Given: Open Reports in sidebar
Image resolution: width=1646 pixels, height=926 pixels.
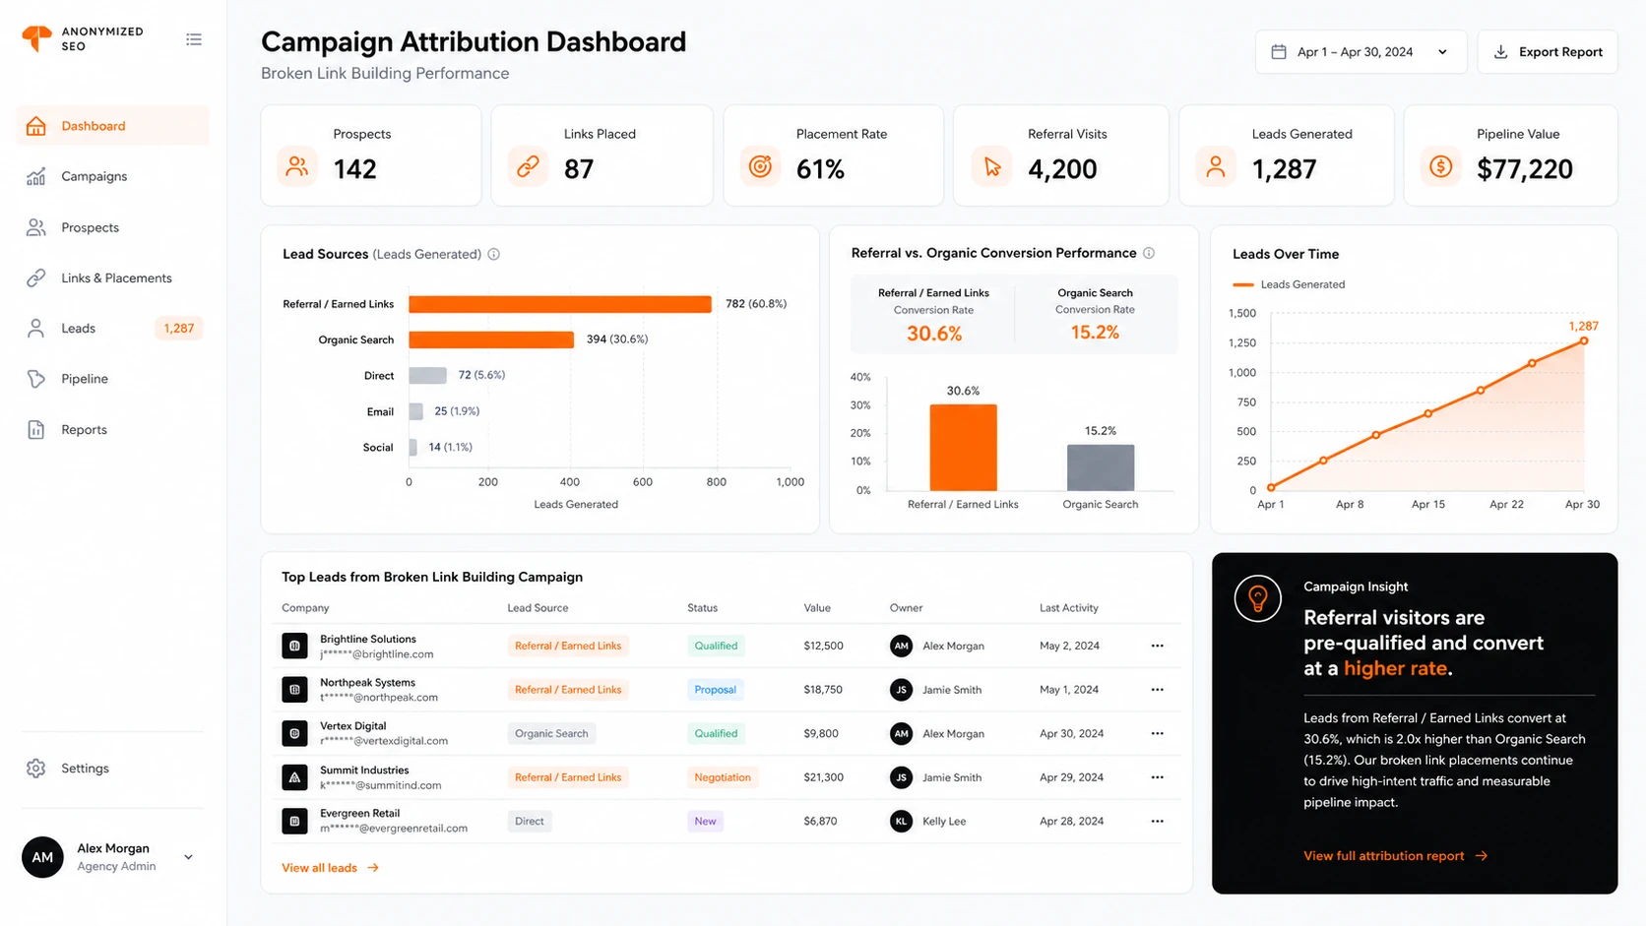Looking at the screenshot, I should pos(112,429).
